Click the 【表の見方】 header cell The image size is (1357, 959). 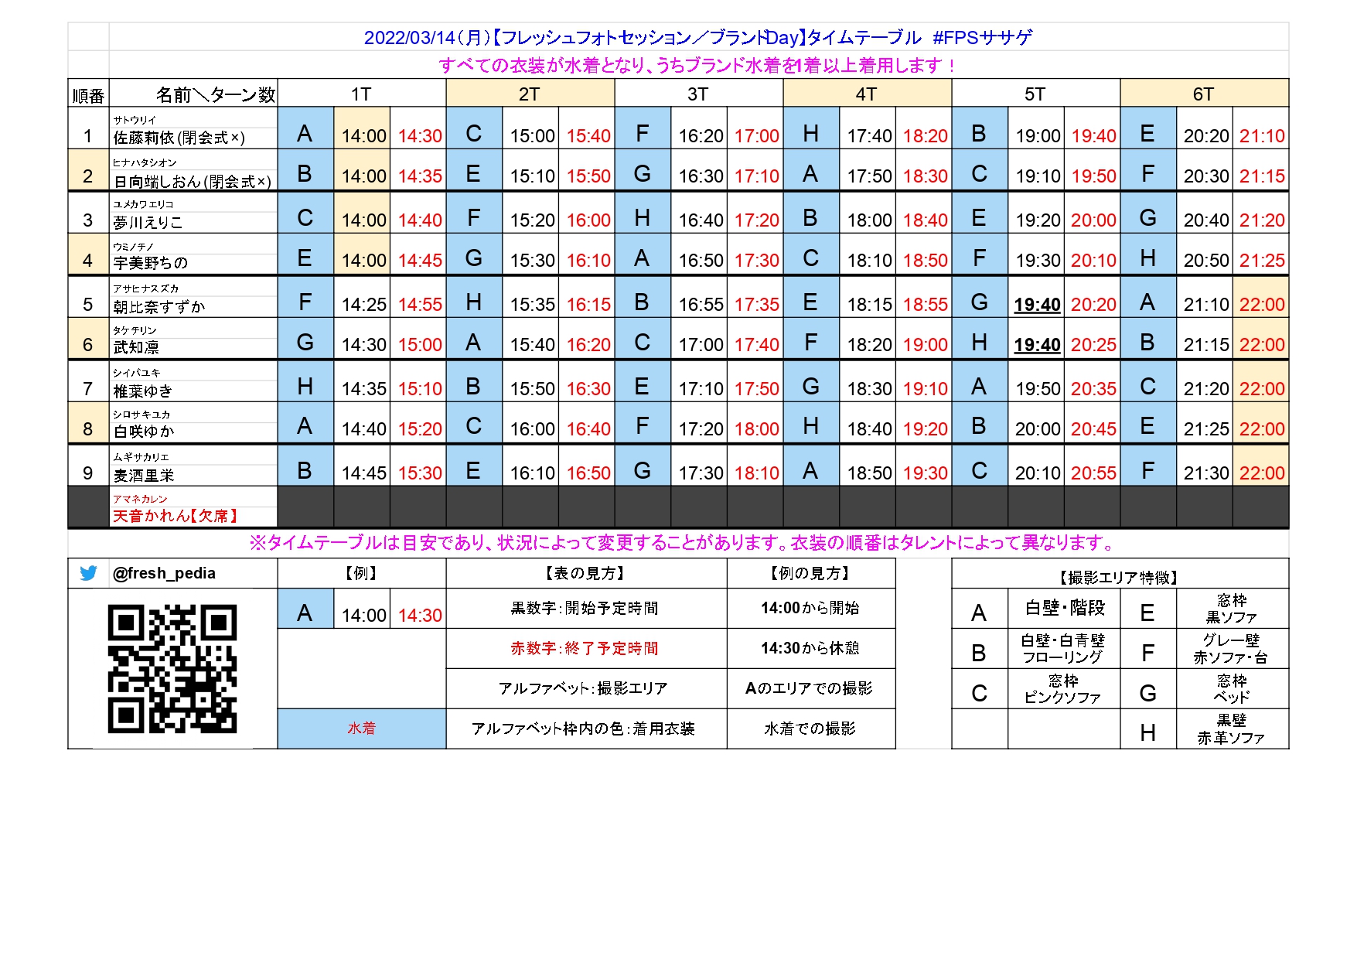(x=585, y=573)
